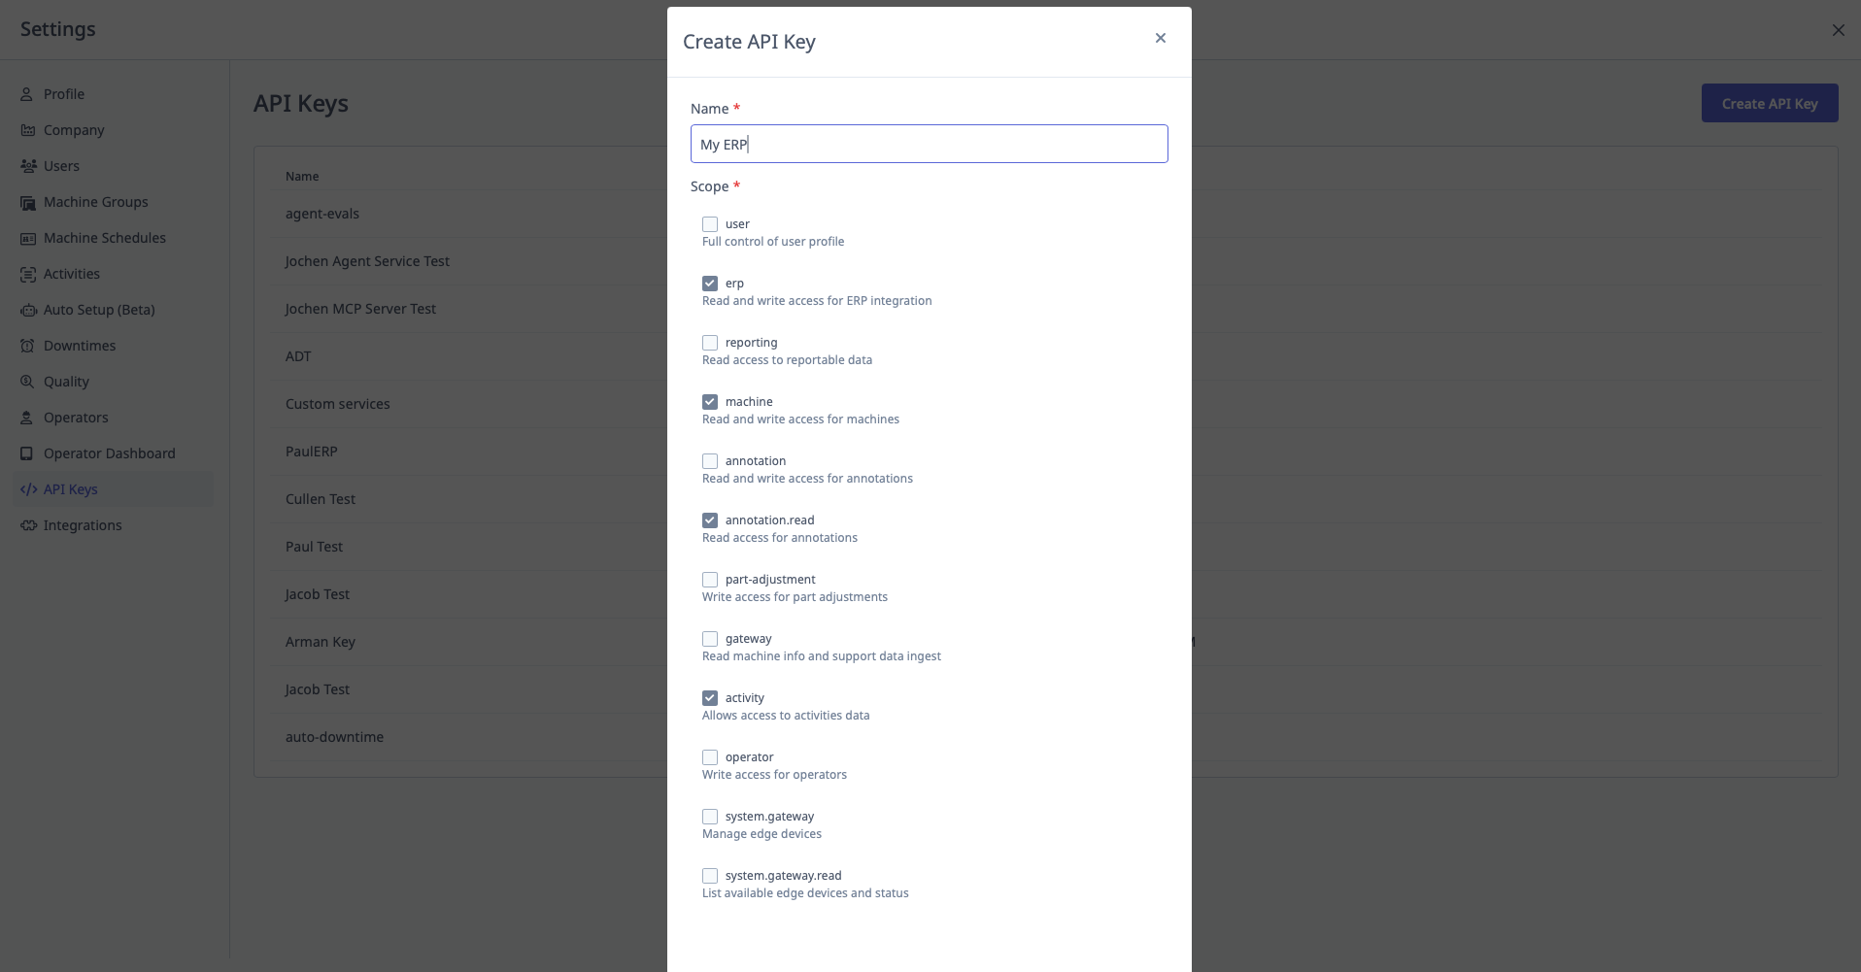This screenshot has width=1861, height=972.
Task: Click inside the Name input field
Action: 928,143
